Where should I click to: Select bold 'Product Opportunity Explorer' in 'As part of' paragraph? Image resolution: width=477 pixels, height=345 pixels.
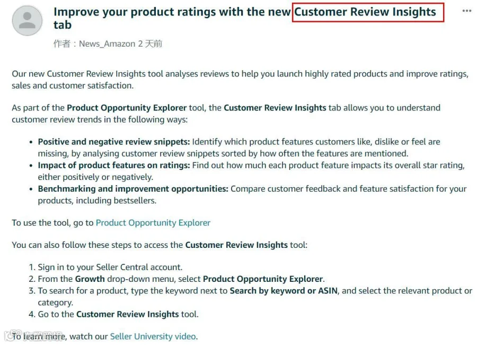click(x=127, y=108)
